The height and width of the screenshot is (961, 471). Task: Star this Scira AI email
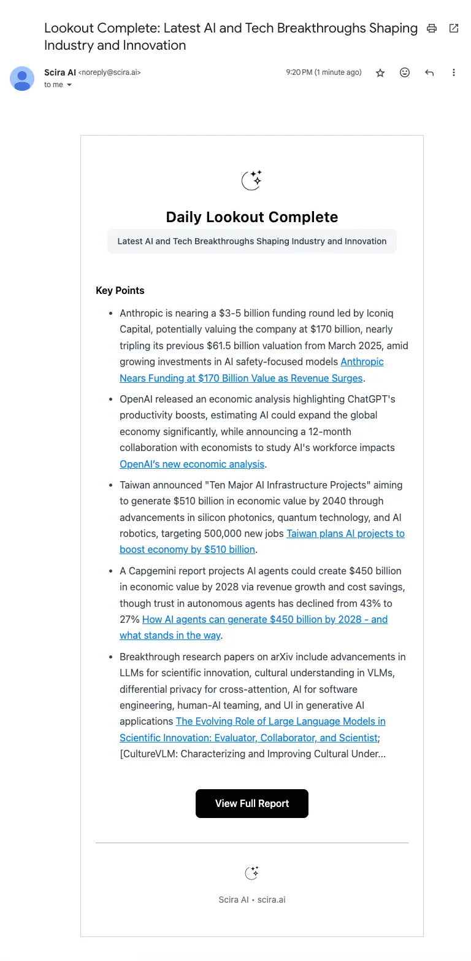click(x=380, y=72)
